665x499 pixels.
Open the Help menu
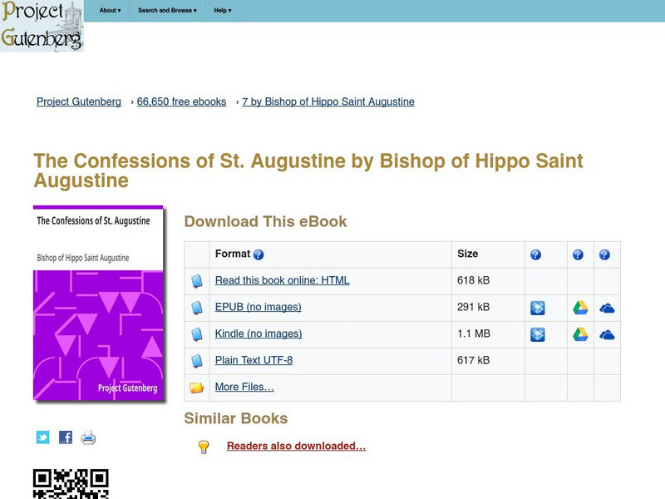click(x=222, y=11)
